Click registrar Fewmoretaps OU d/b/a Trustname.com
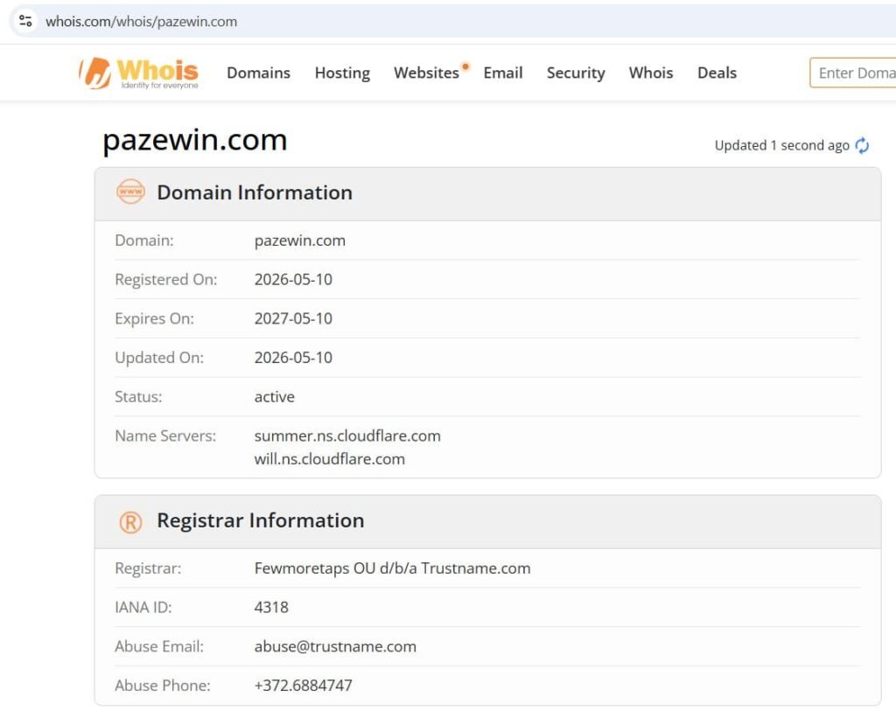Viewport: 896px width, 718px height. (393, 568)
